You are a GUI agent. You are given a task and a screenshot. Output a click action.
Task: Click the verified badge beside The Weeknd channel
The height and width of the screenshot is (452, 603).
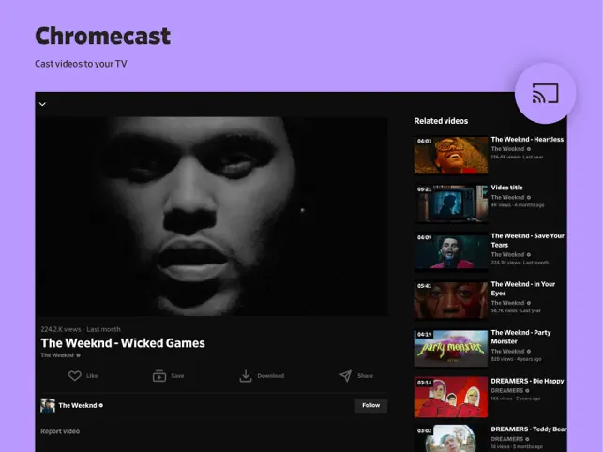pyautogui.click(x=100, y=405)
